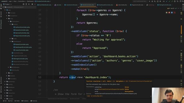Collapse the Http folder
The image size is (184, 103).
click(7, 19)
